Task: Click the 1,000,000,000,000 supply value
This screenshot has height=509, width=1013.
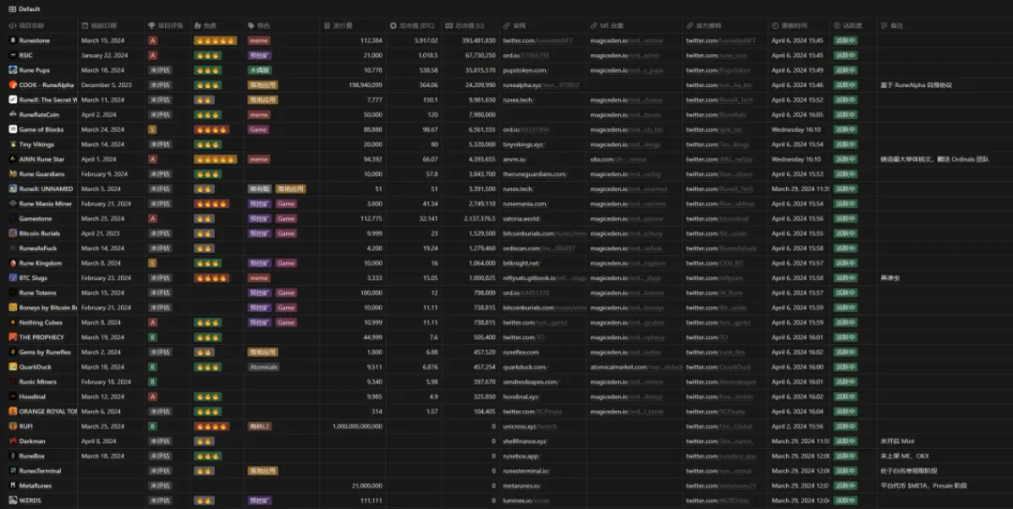Action: 357,427
